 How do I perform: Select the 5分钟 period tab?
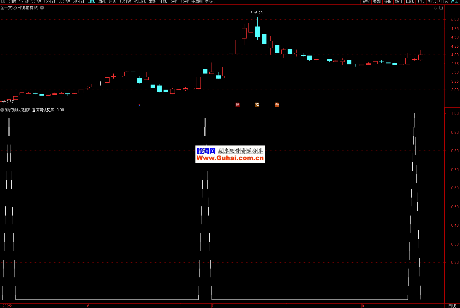click(x=36, y=2)
